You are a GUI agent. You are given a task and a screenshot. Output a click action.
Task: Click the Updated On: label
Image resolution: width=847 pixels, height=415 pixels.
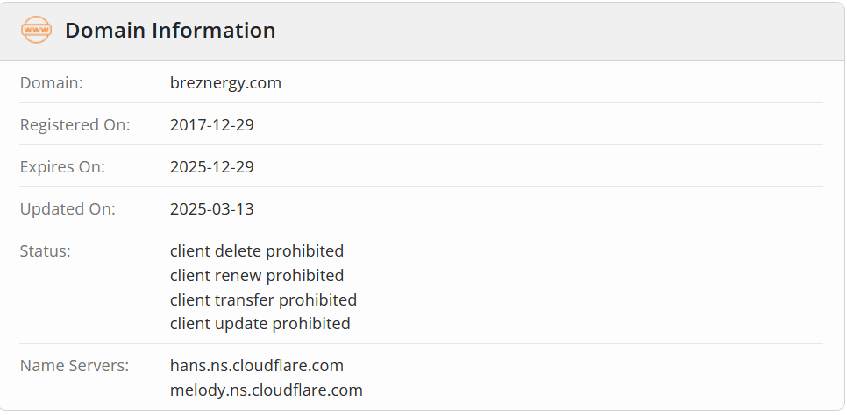point(68,209)
